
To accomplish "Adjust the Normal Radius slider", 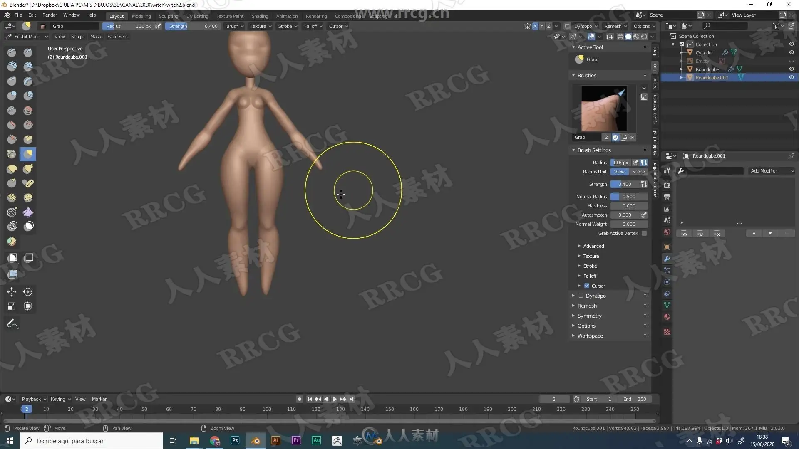I will click(x=629, y=197).
